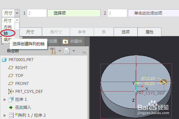The width and height of the screenshot is (179, 119).
Task: Select PRT0001.PRT in the model tree
Action: click(21, 60)
